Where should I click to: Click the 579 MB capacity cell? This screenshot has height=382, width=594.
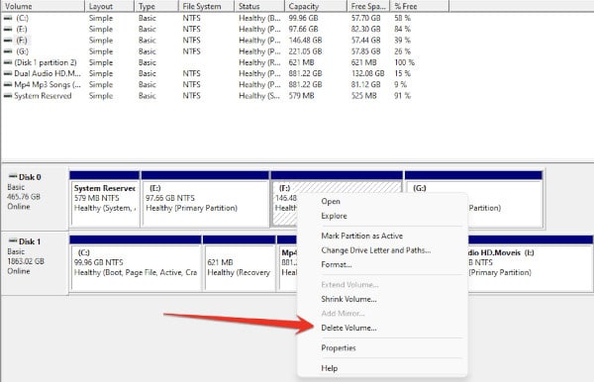[x=301, y=95]
